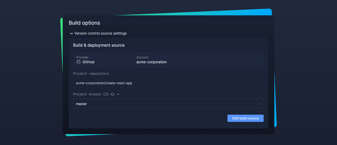Open the Project repository dropdown
The height and width of the screenshot is (145, 337).
point(168,83)
